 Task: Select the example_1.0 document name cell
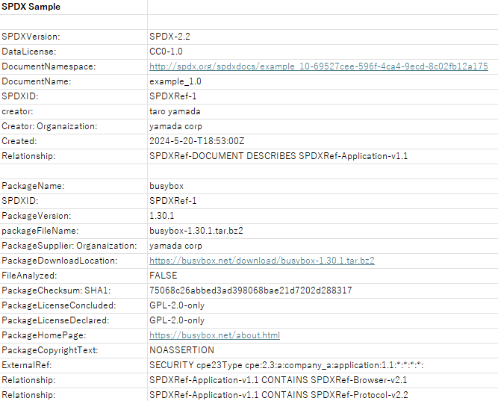tap(175, 81)
